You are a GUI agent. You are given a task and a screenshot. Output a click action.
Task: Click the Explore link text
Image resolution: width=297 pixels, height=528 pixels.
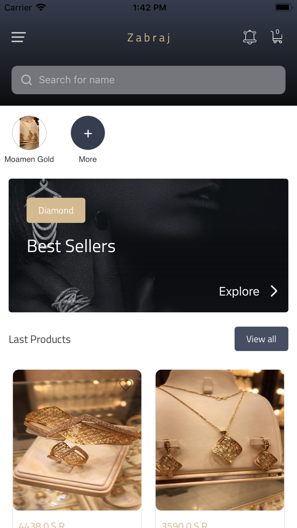tap(239, 292)
